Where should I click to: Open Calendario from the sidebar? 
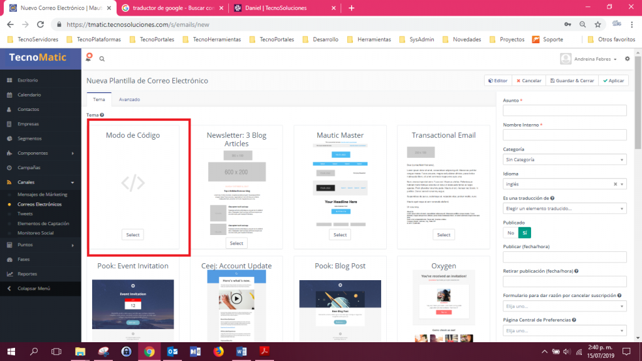[29, 95]
